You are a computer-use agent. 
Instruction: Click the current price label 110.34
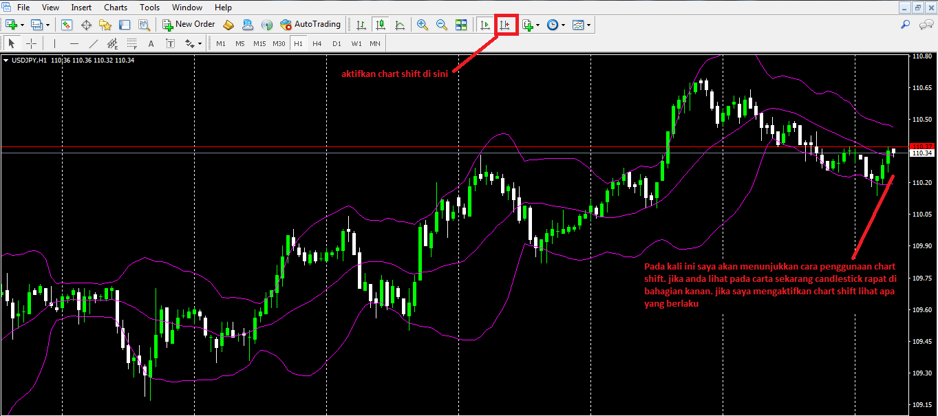click(x=920, y=153)
